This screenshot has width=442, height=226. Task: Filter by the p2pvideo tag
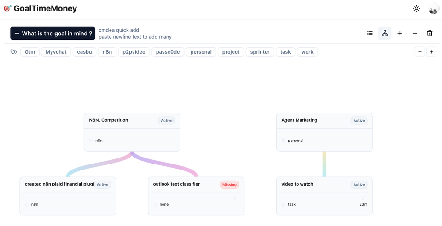point(134,52)
